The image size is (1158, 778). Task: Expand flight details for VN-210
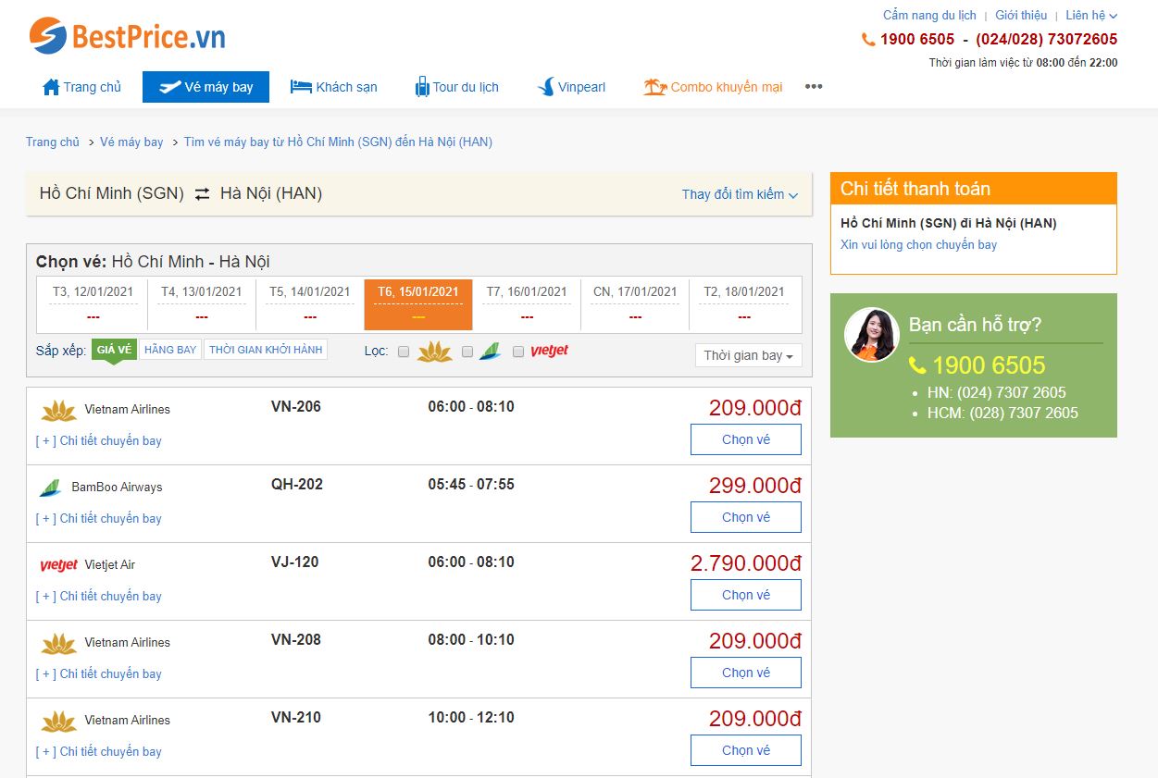point(99,752)
